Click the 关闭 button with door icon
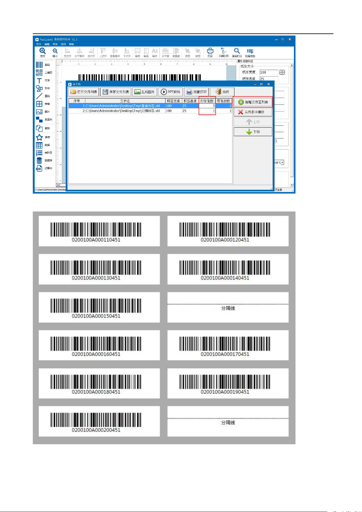The height and width of the screenshot is (512, 362). [222, 92]
